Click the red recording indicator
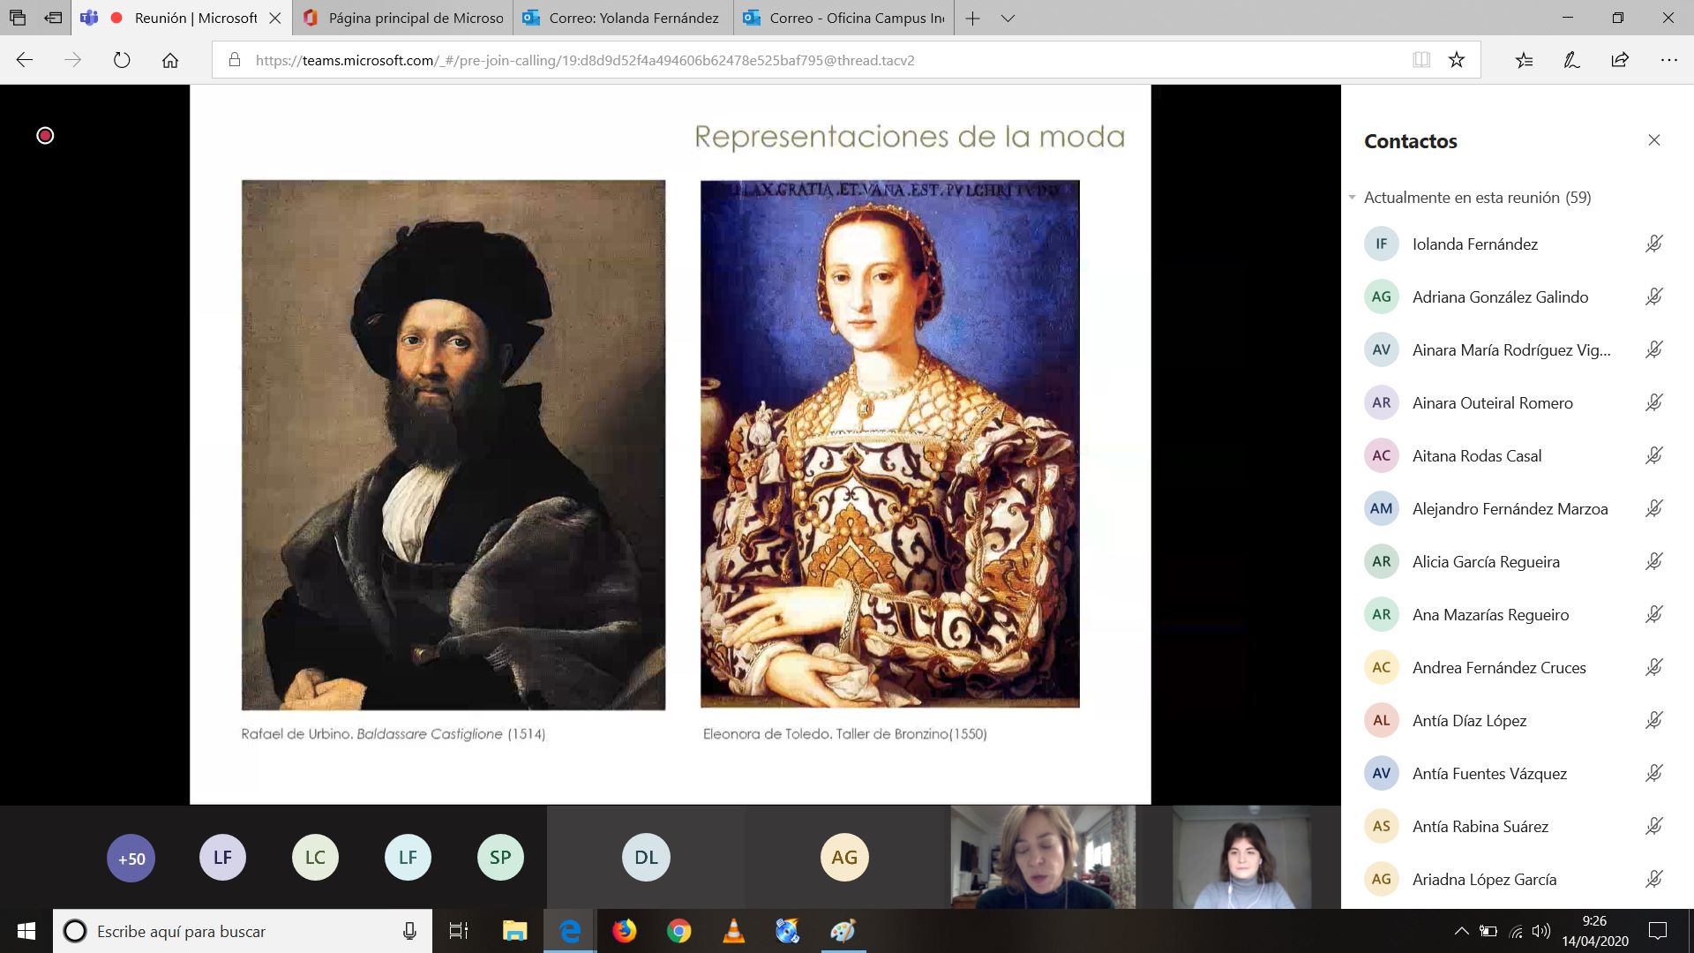 [x=45, y=135]
